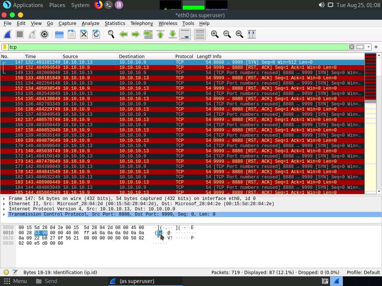Reset text size to normal

point(239,34)
